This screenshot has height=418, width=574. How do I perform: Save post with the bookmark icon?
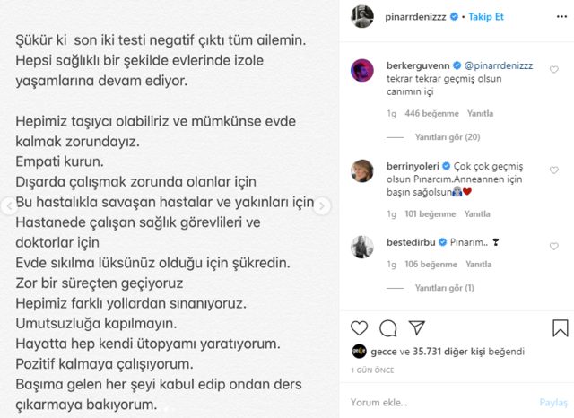pyautogui.click(x=561, y=328)
